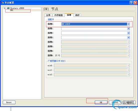Switch to the 全局 tab
This screenshot has width=138, height=111.
tap(48, 15)
